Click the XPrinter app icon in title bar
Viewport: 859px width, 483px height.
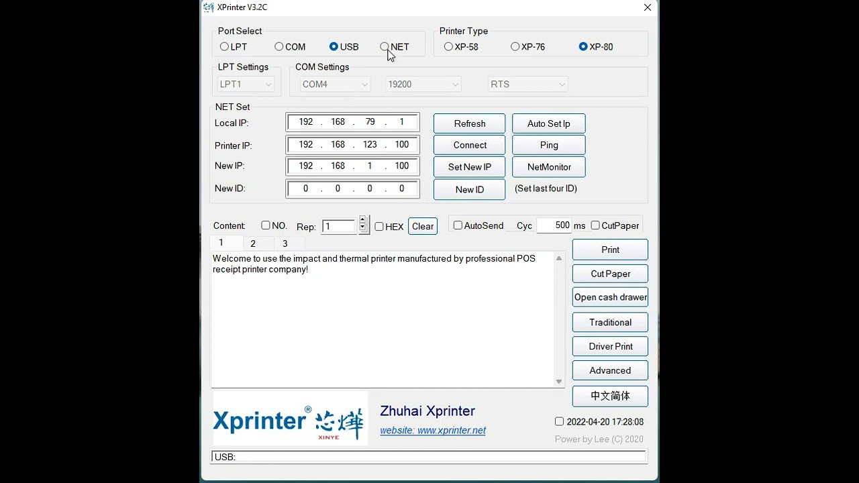(x=209, y=7)
